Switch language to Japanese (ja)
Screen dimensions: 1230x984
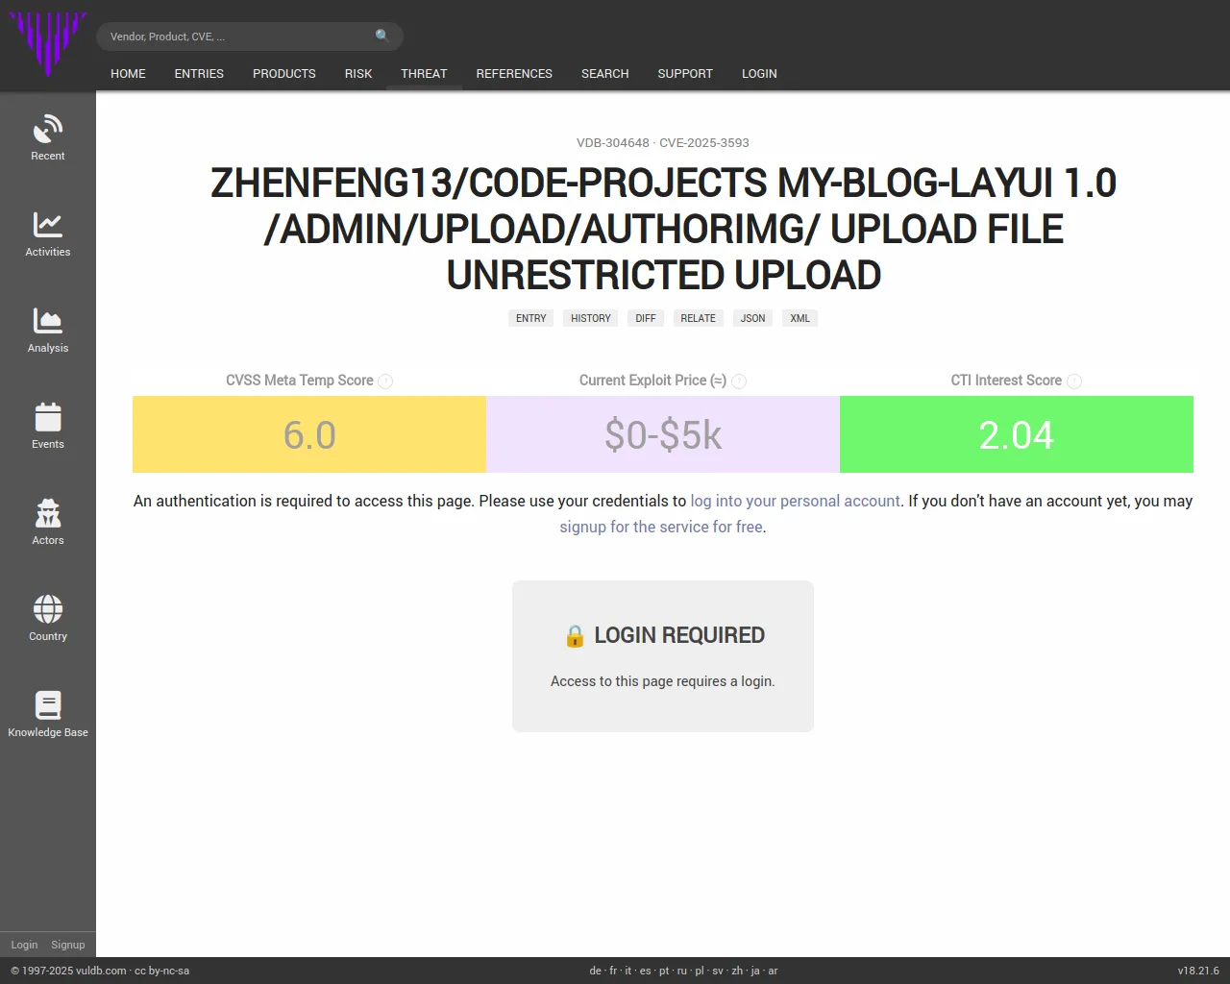[x=755, y=971]
